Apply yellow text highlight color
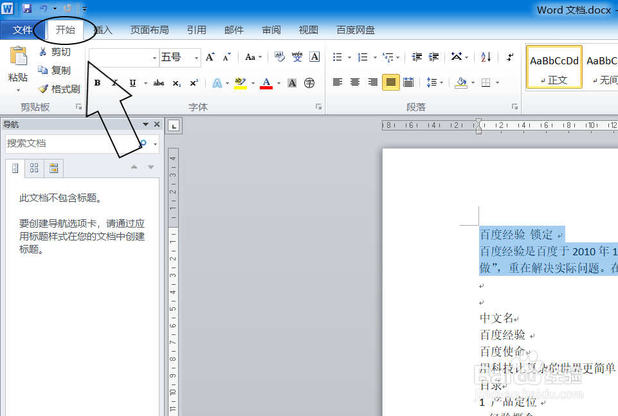This screenshot has height=416, width=618. tap(241, 83)
